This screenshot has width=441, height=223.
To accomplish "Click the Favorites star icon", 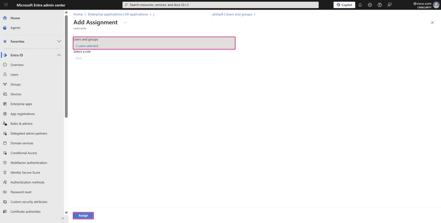I will 5,41.
